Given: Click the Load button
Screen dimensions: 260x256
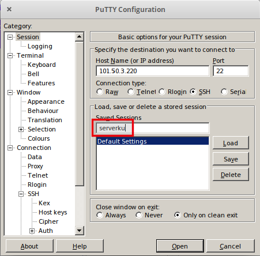Looking at the screenshot, I should (x=231, y=143).
